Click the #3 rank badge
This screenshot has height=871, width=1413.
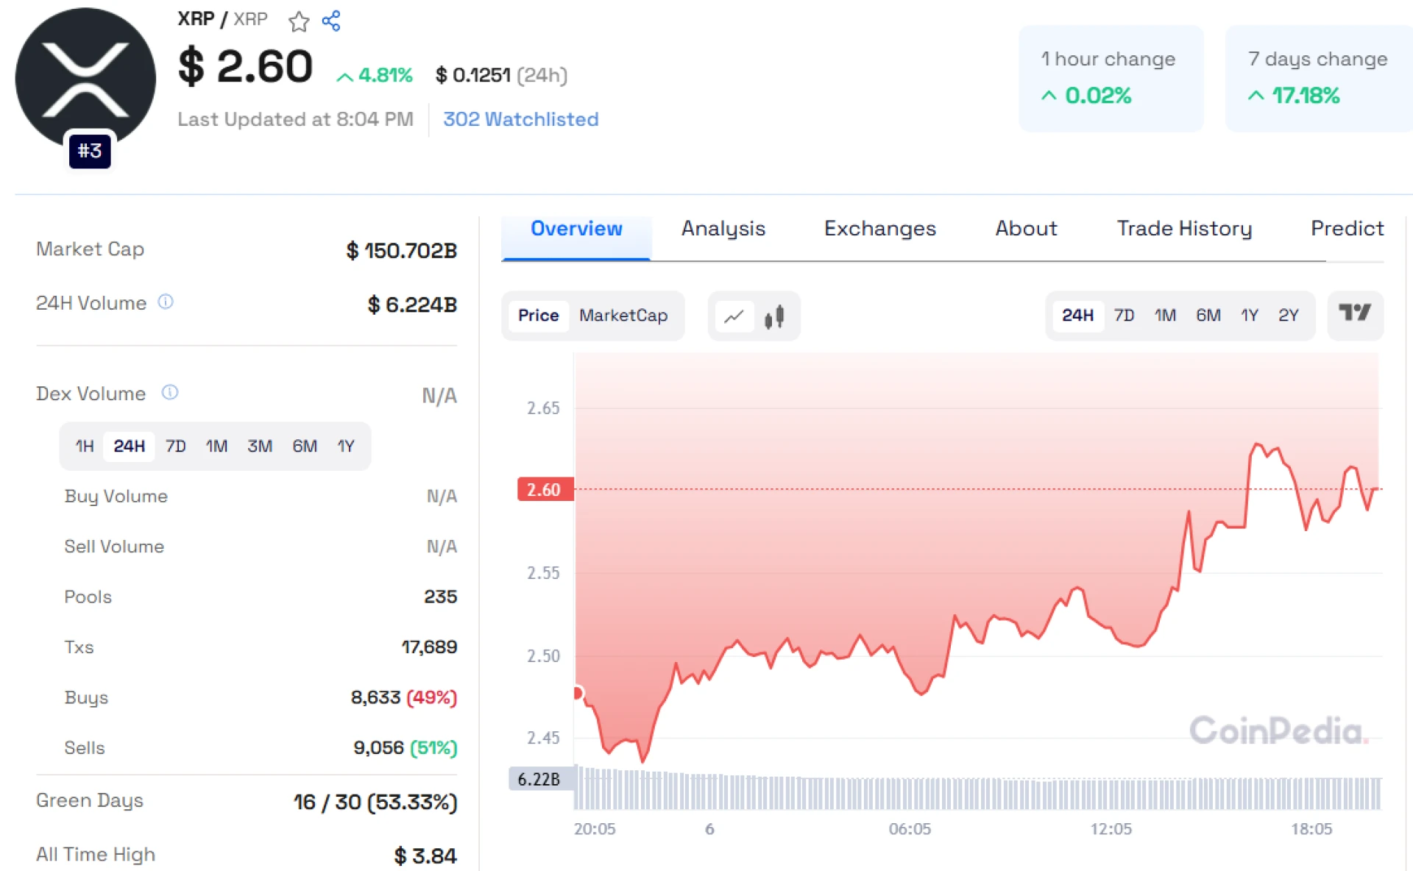click(90, 151)
